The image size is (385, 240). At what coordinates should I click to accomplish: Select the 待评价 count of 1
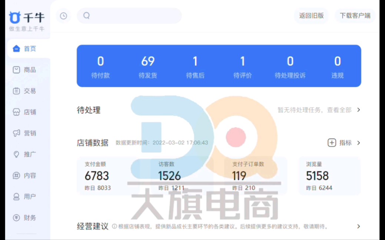coord(243,66)
